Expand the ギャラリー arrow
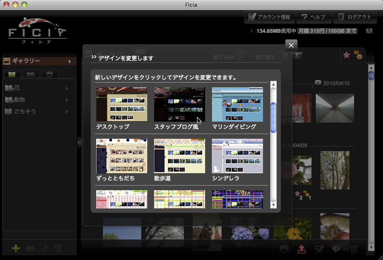The height and width of the screenshot is (260, 383). coord(70,61)
